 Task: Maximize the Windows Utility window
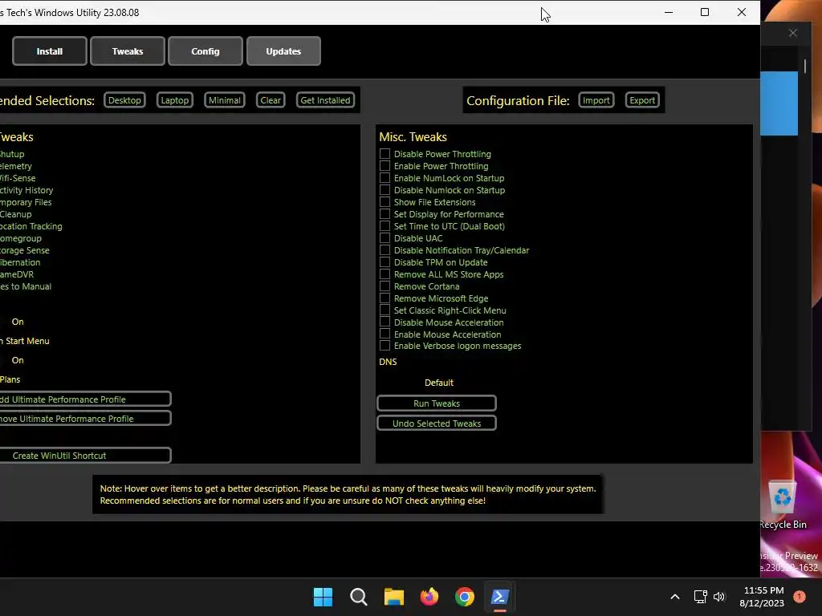tap(705, 12)
